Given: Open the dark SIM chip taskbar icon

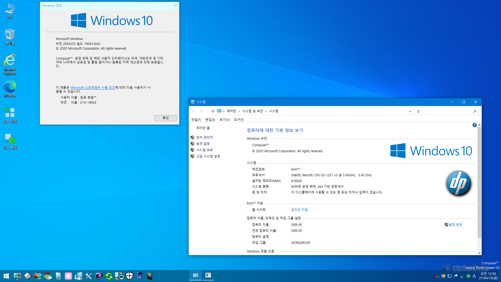Looking at the screenshot, I should click(x=150, y=276).
